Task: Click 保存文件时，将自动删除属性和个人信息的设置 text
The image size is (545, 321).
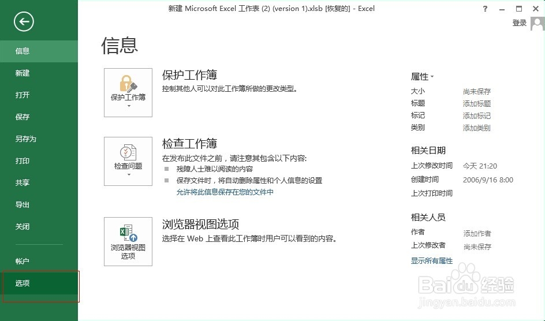Action: (249, 180)
